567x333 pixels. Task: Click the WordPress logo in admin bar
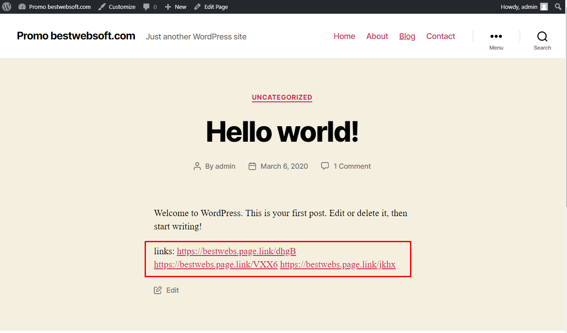(x=7, y=7)
